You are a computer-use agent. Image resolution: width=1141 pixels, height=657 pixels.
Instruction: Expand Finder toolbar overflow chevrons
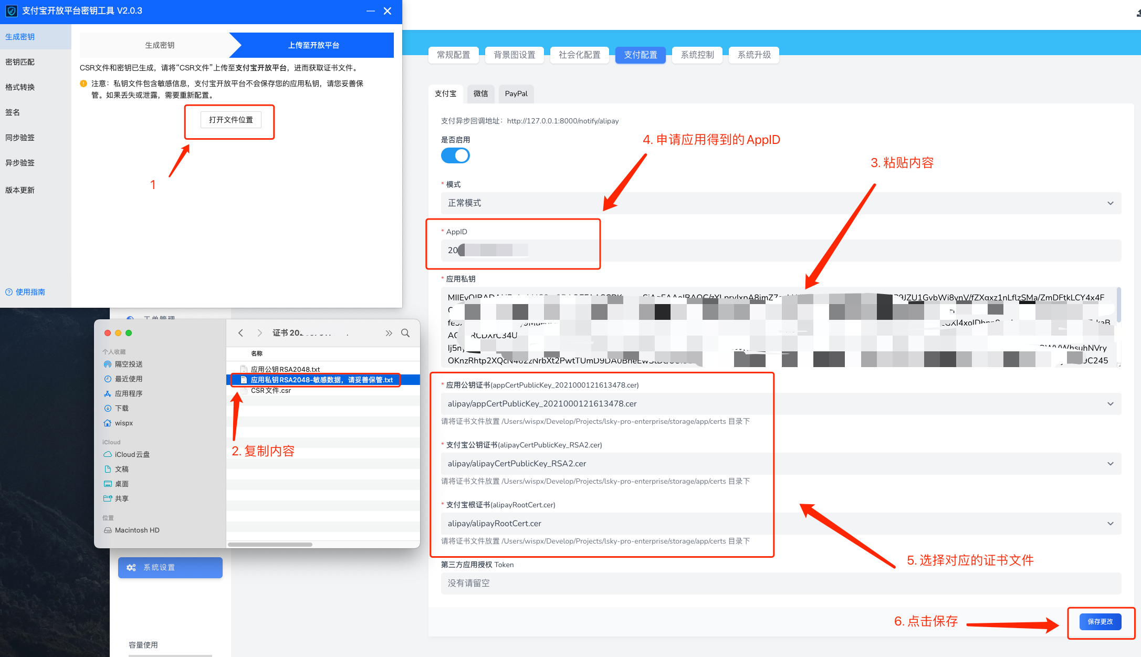coord(389,333)
